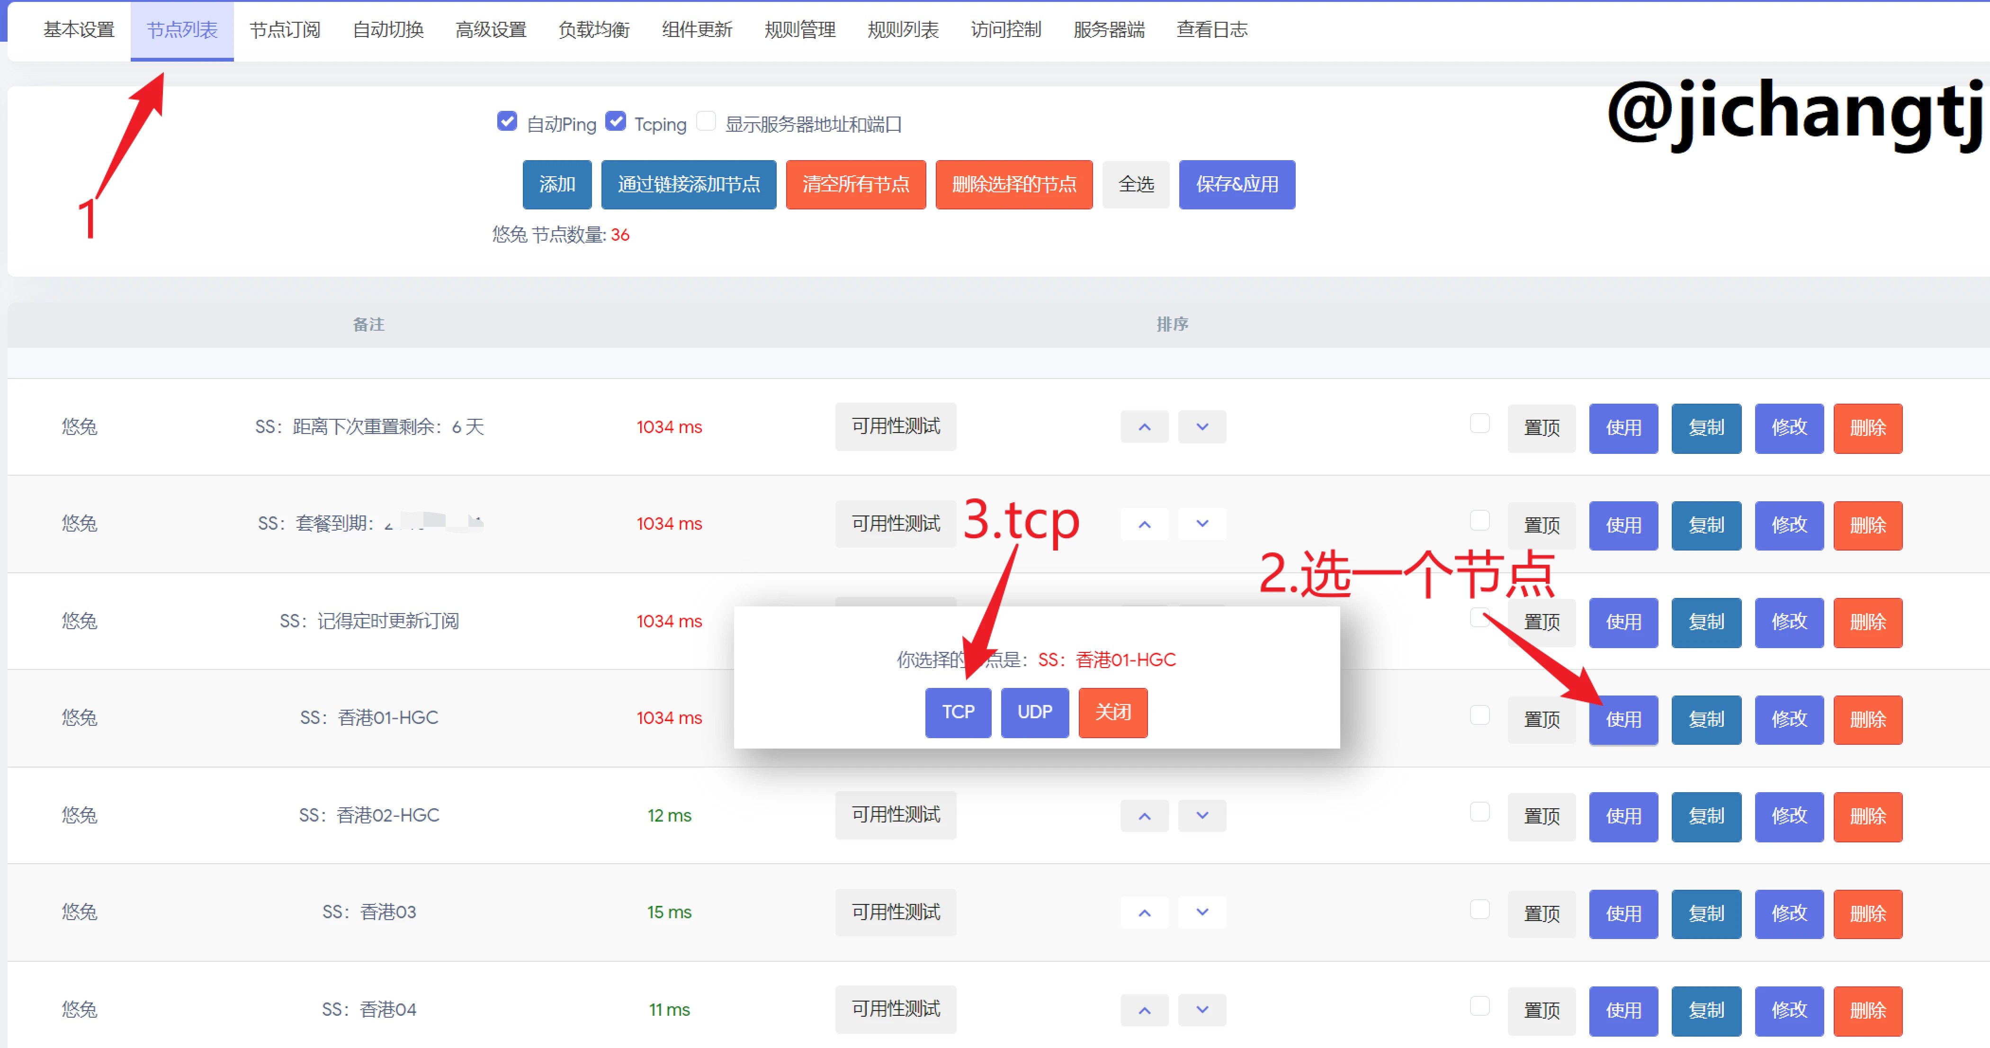Viewport: 1990px width, 1048px height.
Task: Open the 组件更新 tab
Action: tap(697, 30)
